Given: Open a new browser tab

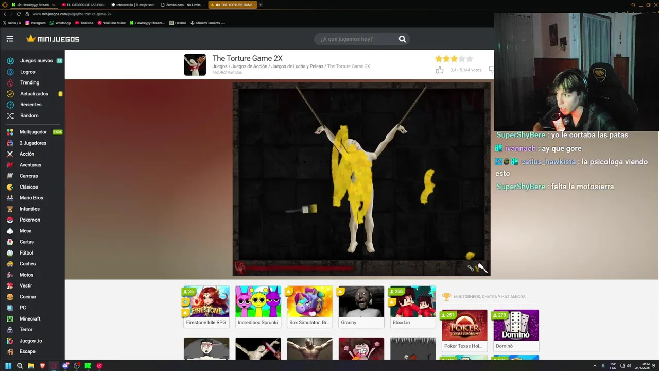Looking at the screenshot, I should (261, 5).
